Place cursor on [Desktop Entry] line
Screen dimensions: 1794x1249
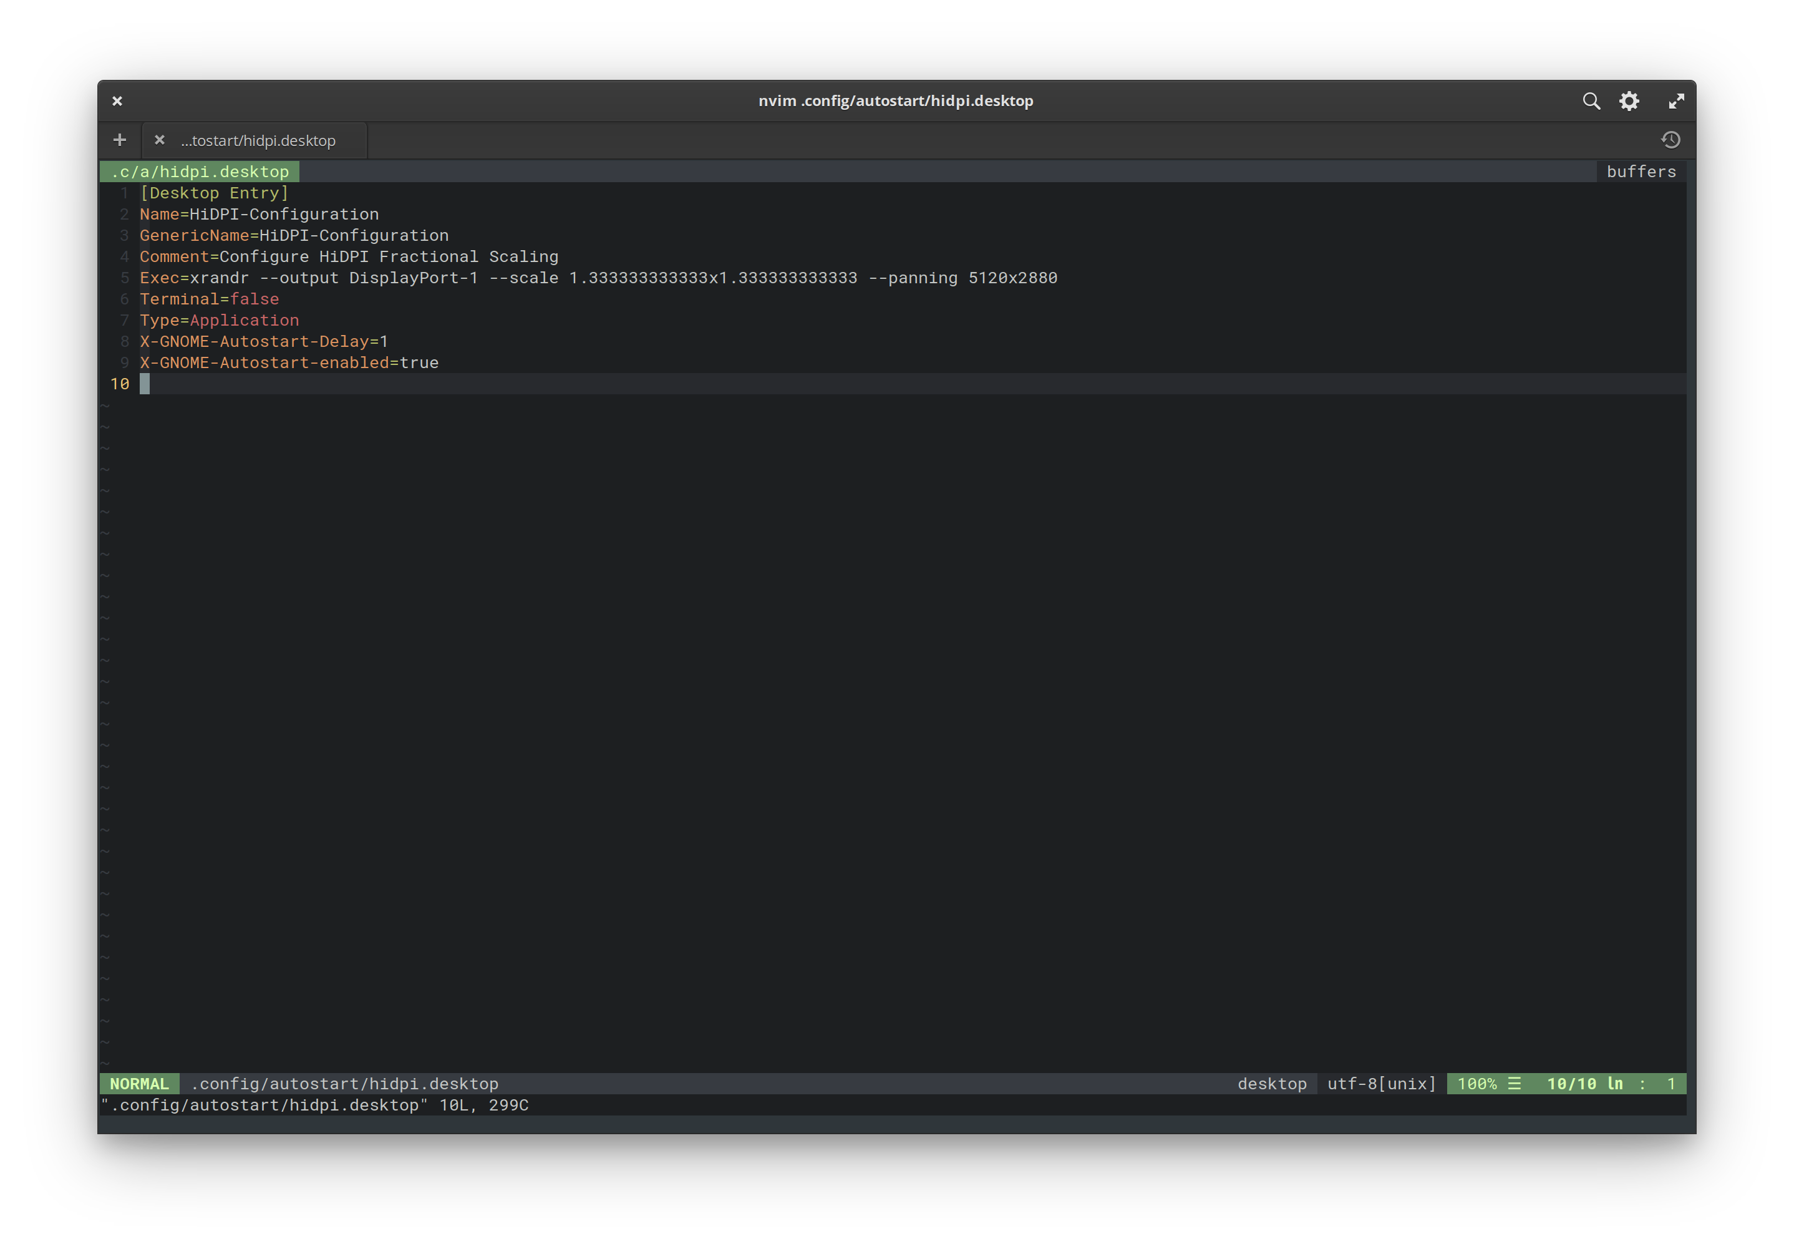pos(214,193)
